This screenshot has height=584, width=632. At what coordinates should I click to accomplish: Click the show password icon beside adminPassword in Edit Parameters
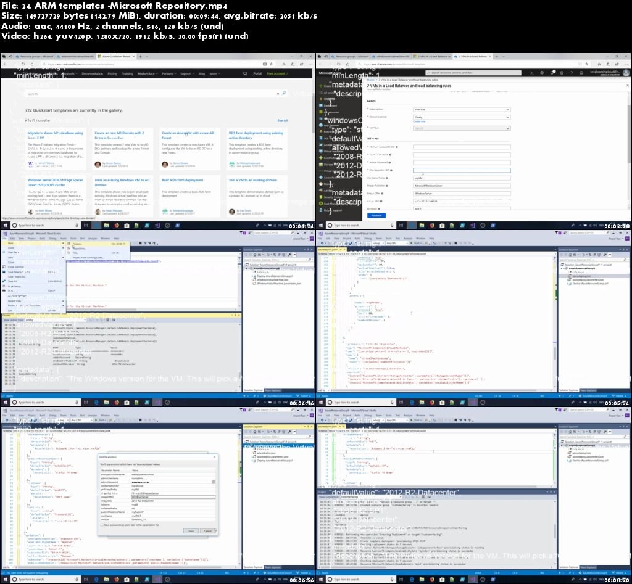(x=214, y=482)
